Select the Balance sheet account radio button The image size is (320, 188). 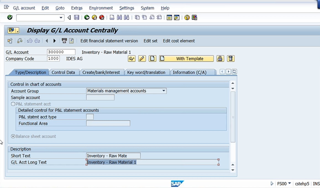[x=13, y=136]
